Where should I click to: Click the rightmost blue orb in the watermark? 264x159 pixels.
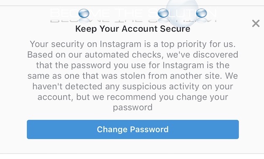[x=202, y=13]
